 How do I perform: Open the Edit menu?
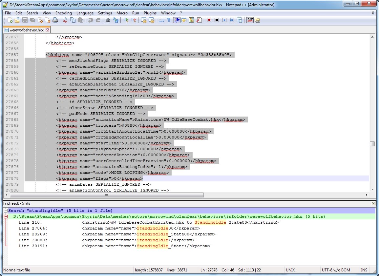[19, 13]
